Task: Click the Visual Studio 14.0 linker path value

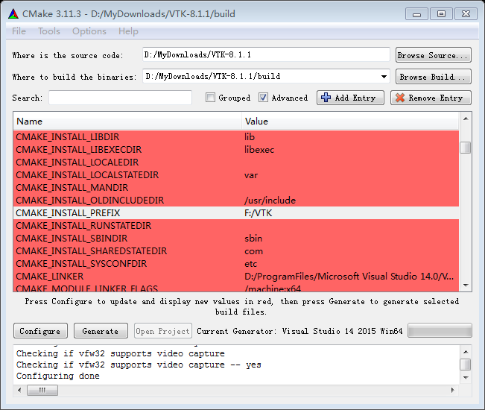Action: tap(350, 277)
